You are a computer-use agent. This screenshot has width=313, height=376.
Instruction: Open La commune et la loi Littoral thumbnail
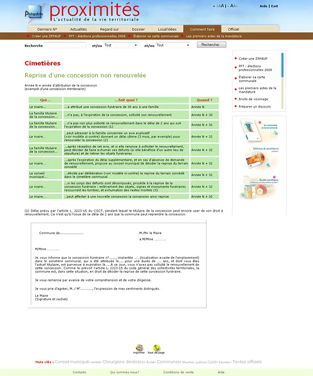click(x=259, y=130)
